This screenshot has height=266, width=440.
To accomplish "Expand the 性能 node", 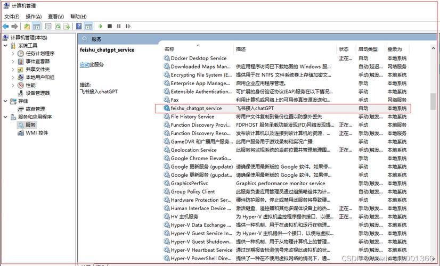I will click(13, 85).
